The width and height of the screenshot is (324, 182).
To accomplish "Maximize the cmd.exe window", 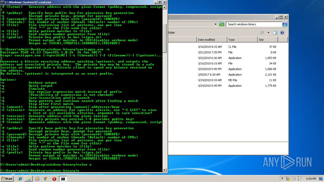I will point(160,2).
